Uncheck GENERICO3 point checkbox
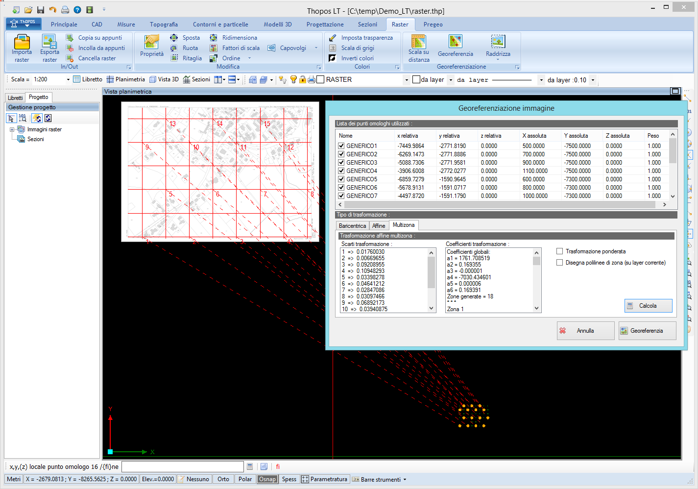The image size is (698, 489). [x=341, y=163]
